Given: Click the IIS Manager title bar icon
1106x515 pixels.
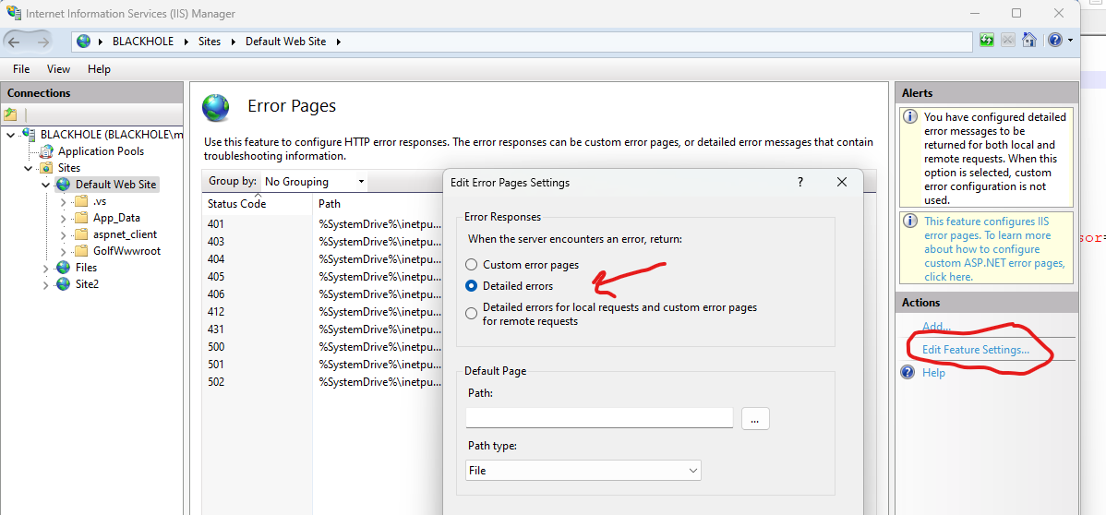Looking at the screenshot, I should click(x=13, y=13).
